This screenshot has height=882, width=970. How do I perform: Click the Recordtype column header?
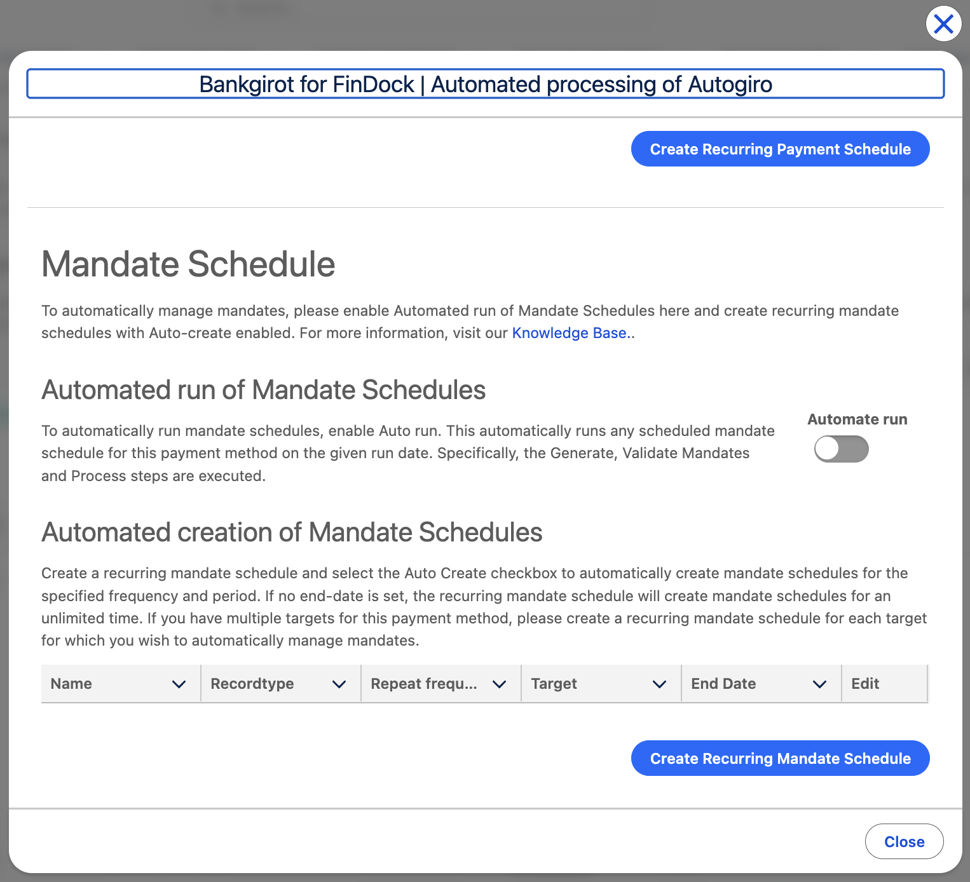pos(252,684)
